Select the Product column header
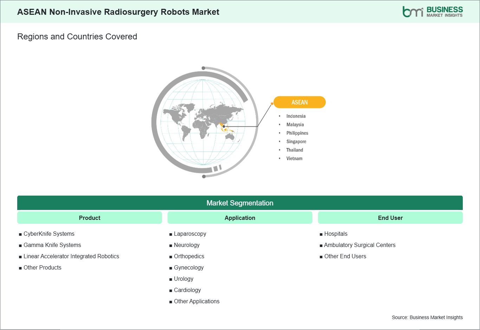The image size is (480, 330). click(x=90, y=218)
